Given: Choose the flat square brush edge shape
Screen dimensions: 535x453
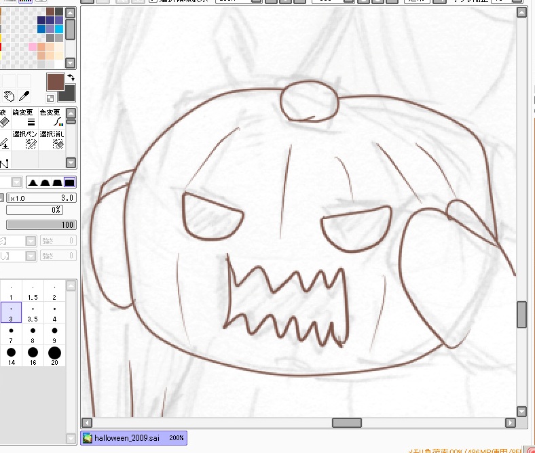Looking at the screenshot, I should (x=69, y=182).
